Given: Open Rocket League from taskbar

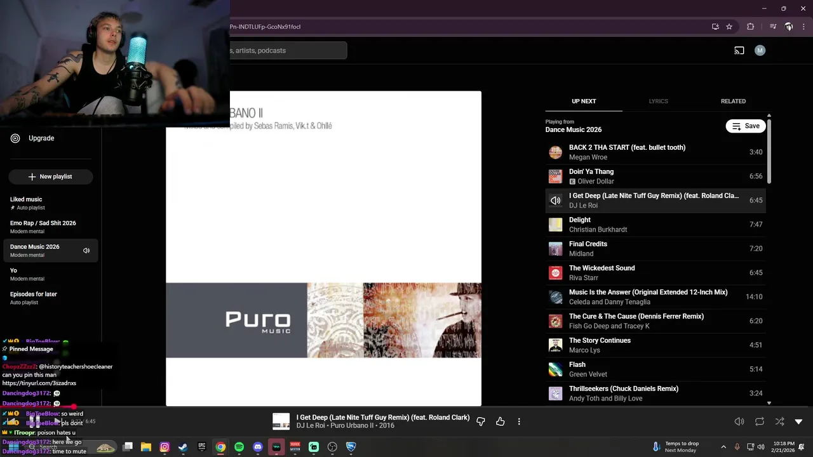Looking at the screenshot, I should coord(351,447).
